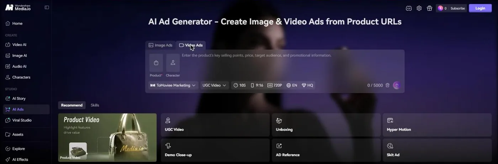498x164 pixels.
Task: Add a character with the person icon
Action: point(173,63)
